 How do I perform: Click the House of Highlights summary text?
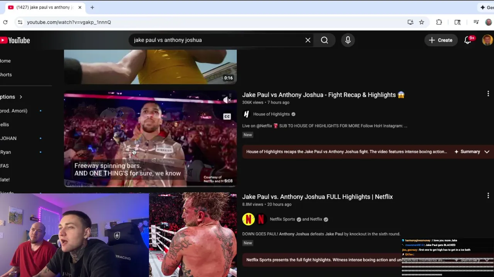point(346,152)
